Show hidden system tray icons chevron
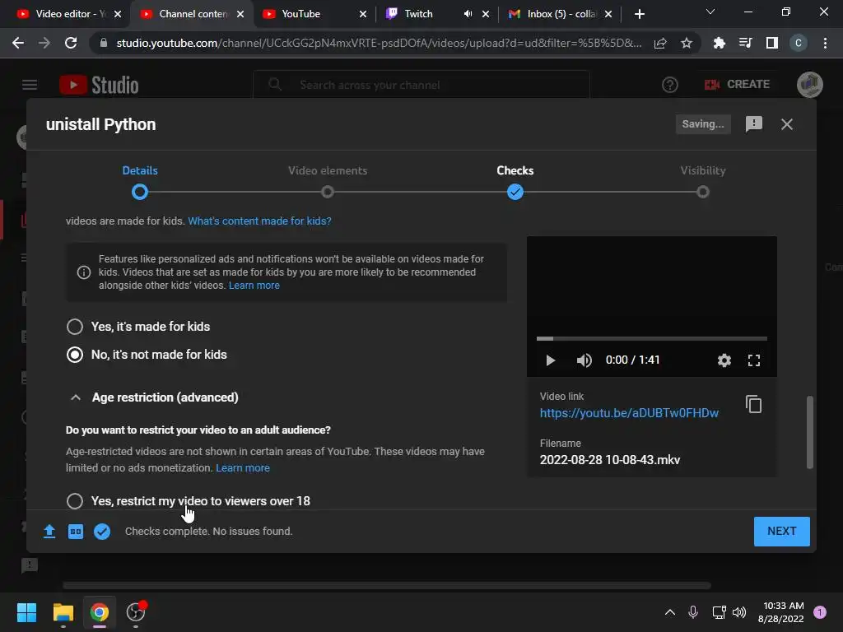 click(x=670, y=612)
